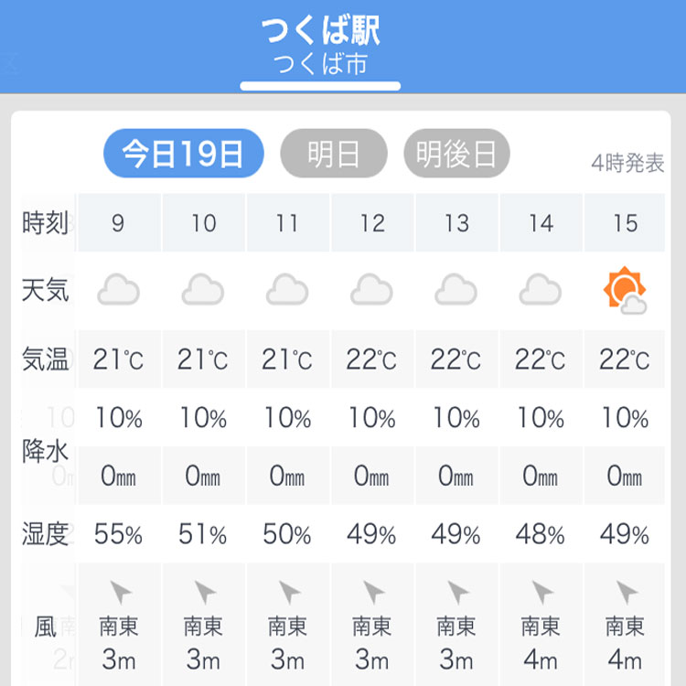Screen dimensions: 686x686
Task: Select the 13 o'clock time column header
Action: click(x=456, y=222)
